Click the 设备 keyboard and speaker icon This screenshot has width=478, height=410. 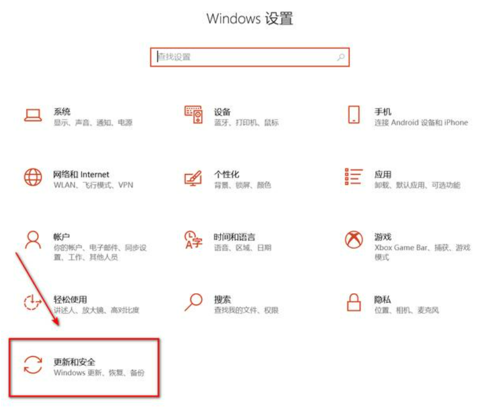[193, 115]
